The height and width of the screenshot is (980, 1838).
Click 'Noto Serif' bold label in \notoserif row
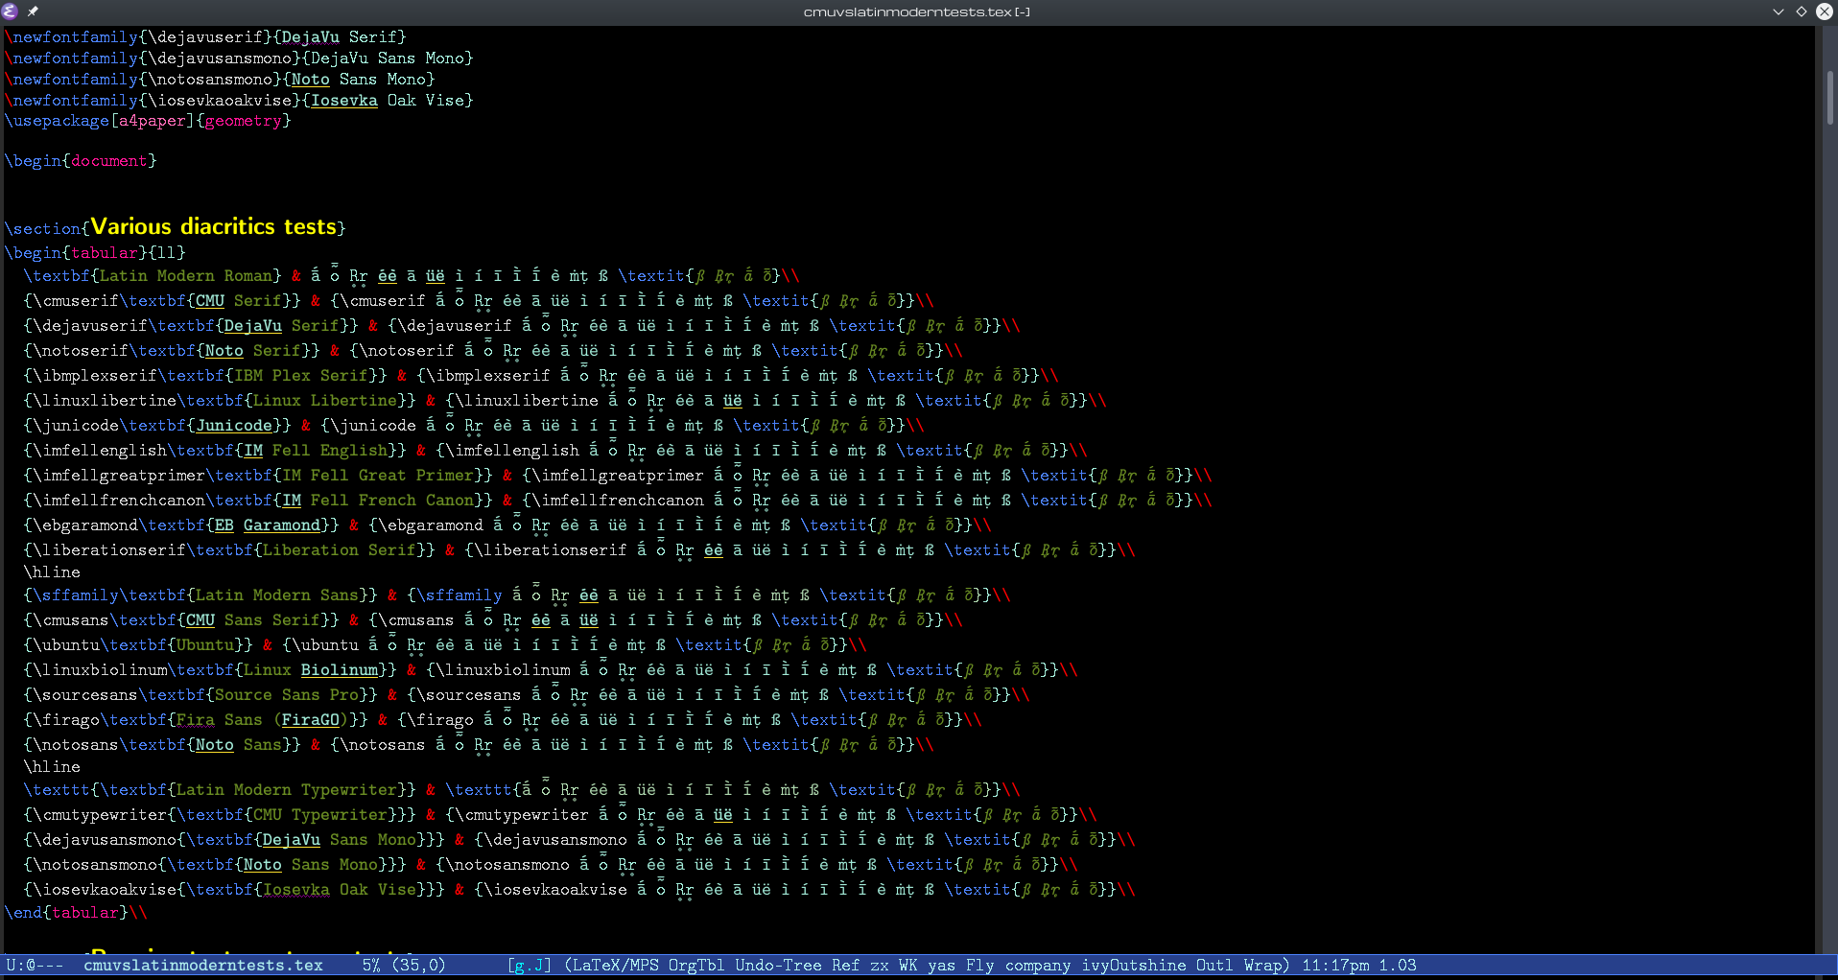(x=253, y=351)
